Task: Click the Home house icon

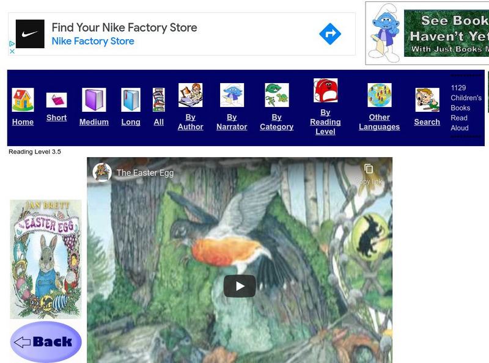Action: pyautogui.click(x=23, y=100)
